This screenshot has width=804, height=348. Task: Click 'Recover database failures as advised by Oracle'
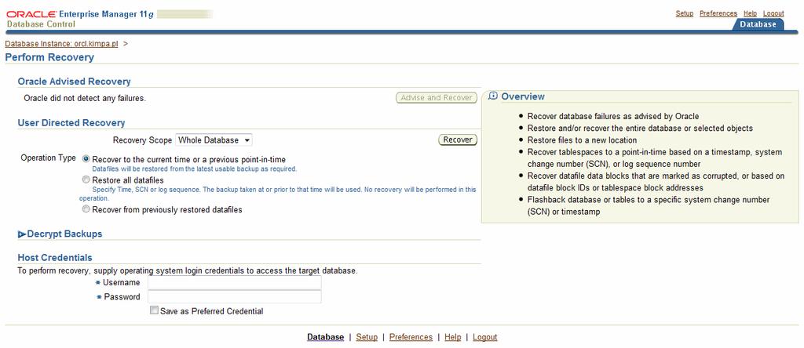point(613,116)
